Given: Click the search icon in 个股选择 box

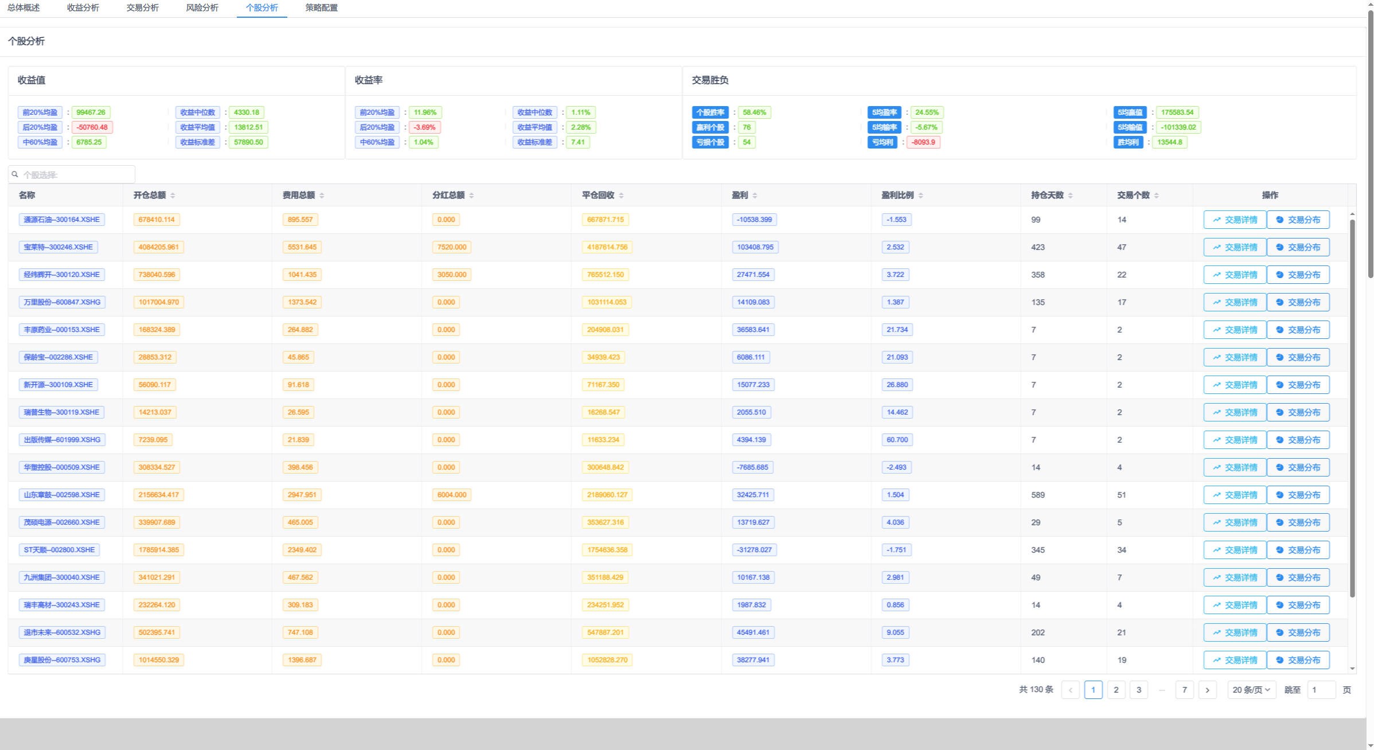Looking at the screenshot, I should (15, 174).
